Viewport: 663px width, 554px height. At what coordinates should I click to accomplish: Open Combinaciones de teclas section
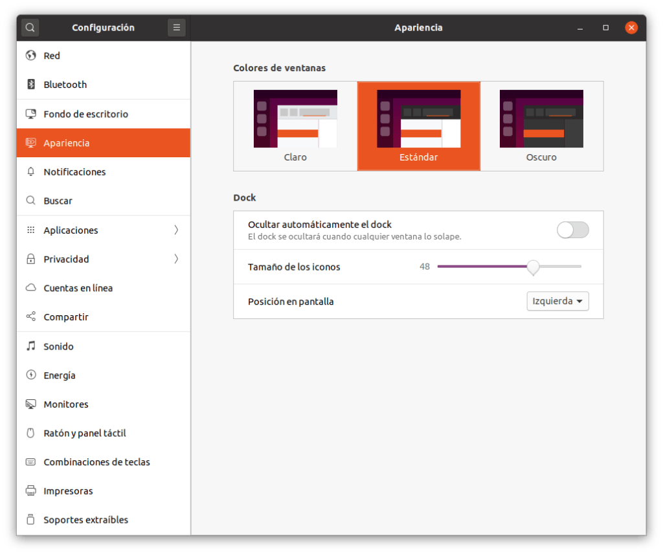tap(96, 462)
